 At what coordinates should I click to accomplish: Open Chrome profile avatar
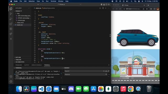click(x=158, y=9)
